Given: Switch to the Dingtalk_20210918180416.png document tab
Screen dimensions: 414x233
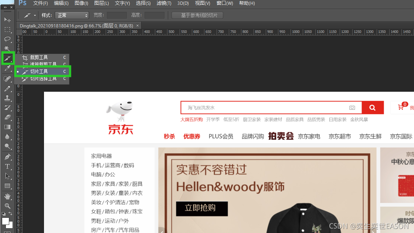Looking at the screenshot, I should coord(76,26).
